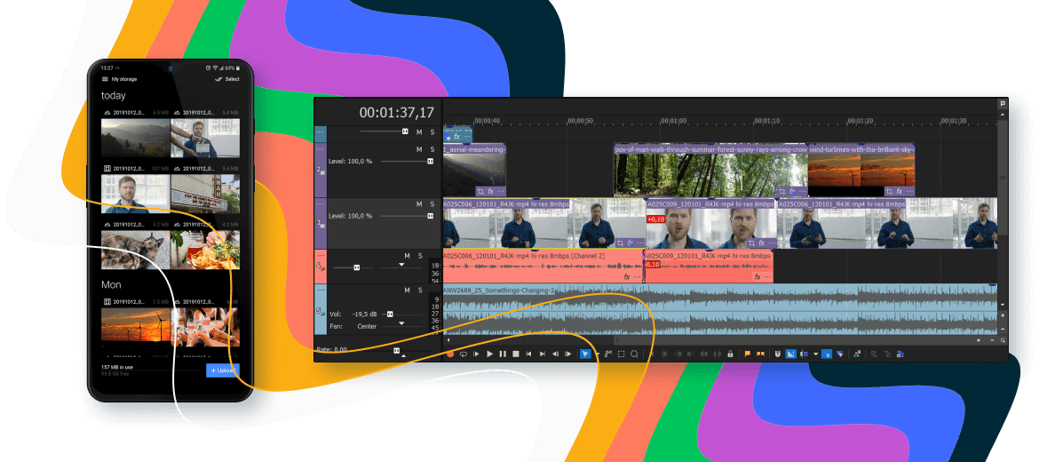Stop playback with the square Stop button

pos(516,354)
